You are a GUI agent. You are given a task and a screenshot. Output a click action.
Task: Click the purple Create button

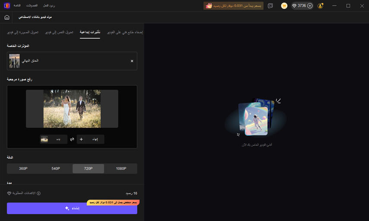(72, 209)
